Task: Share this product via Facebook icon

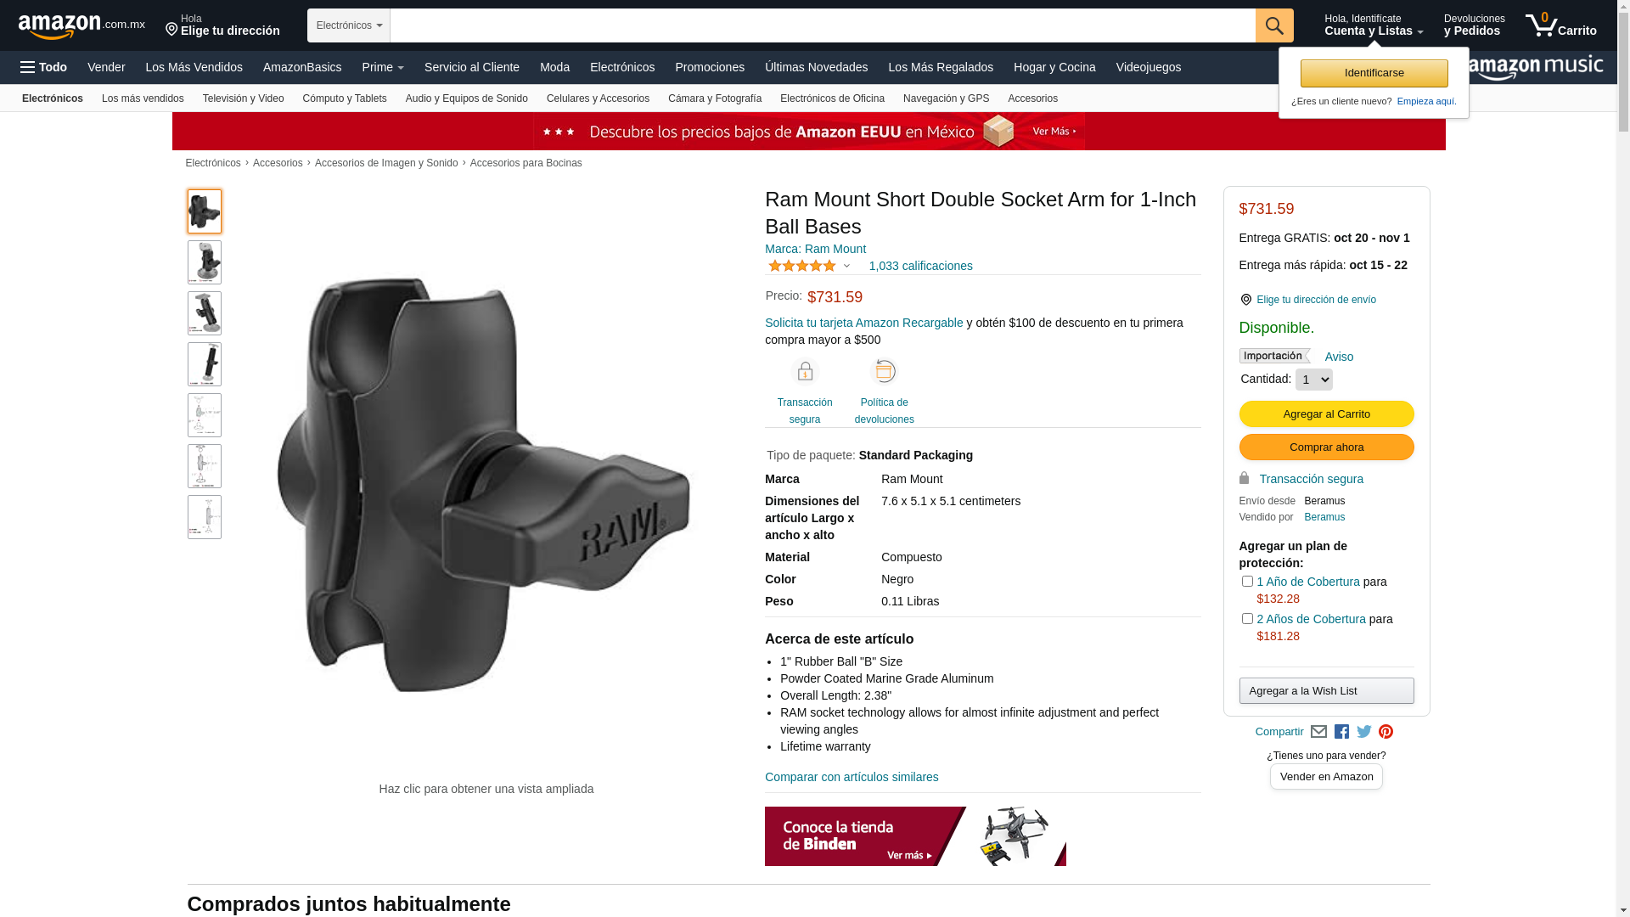Action: (x=1341, y=732)
